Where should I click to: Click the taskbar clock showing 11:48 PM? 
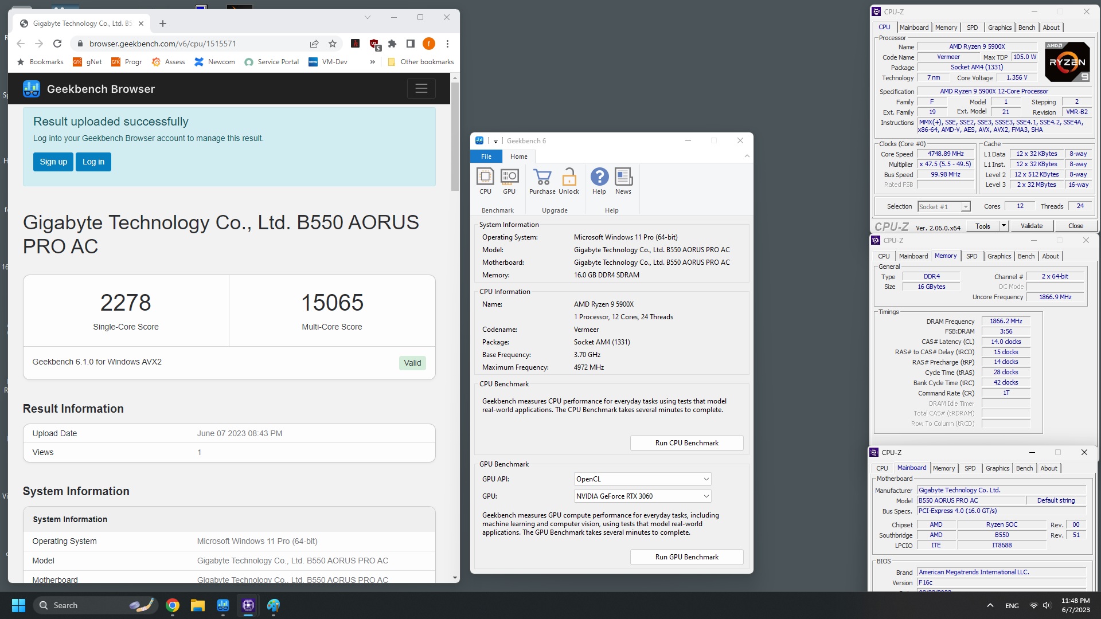click(1075, 605)
